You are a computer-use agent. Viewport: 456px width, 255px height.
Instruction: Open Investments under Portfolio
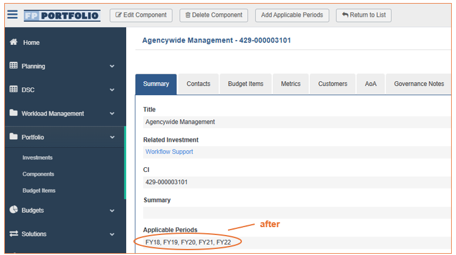pos(38,157)
